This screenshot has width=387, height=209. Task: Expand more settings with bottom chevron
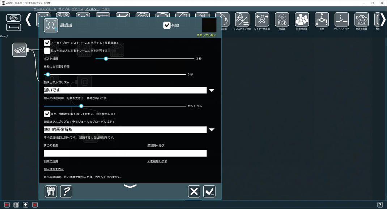point(130,186)
